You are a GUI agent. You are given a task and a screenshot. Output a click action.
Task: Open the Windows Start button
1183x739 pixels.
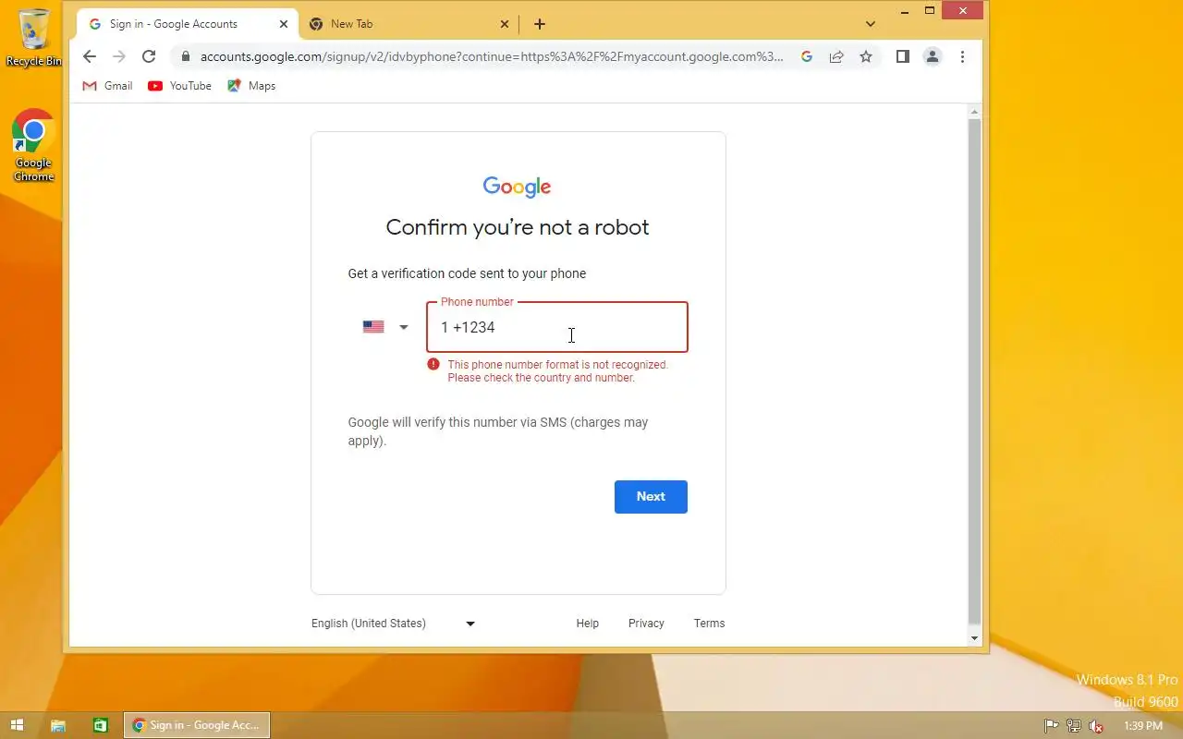tap(16, 725)
